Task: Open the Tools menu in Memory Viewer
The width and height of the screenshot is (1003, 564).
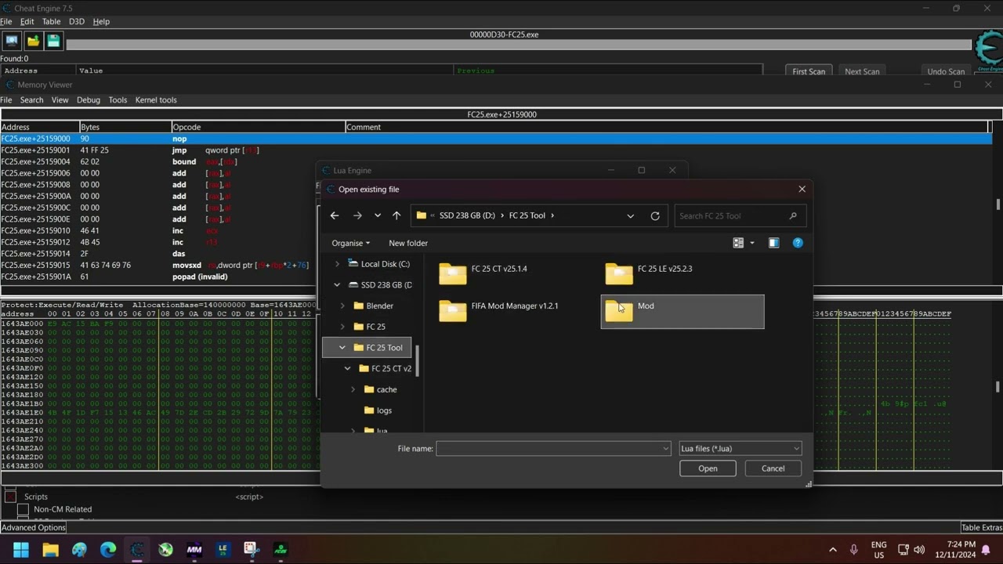Action: point(118,100)
